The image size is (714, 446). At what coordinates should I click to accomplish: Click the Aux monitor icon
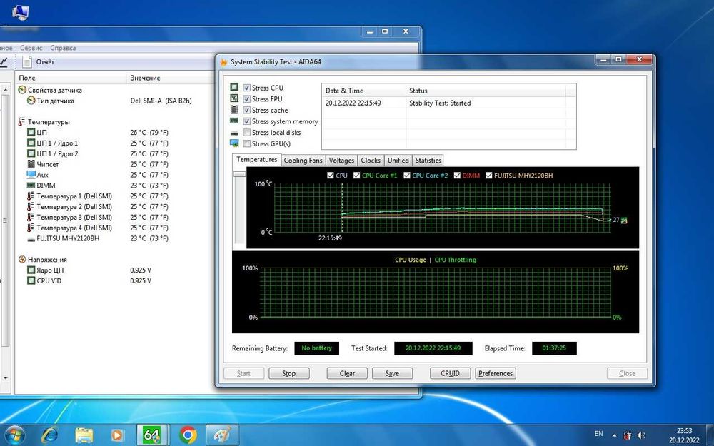pyautogui.click(x=31, y=174)
